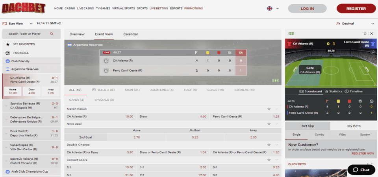Click the pitch icon atop live tracker panel
Screen dimensions: 378x177
pyautogui.click(x=291, y=34)
